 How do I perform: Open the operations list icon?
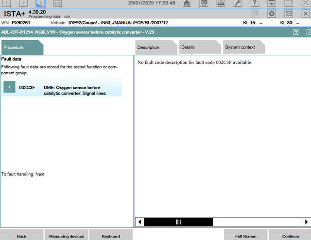(x=57, y=3)
